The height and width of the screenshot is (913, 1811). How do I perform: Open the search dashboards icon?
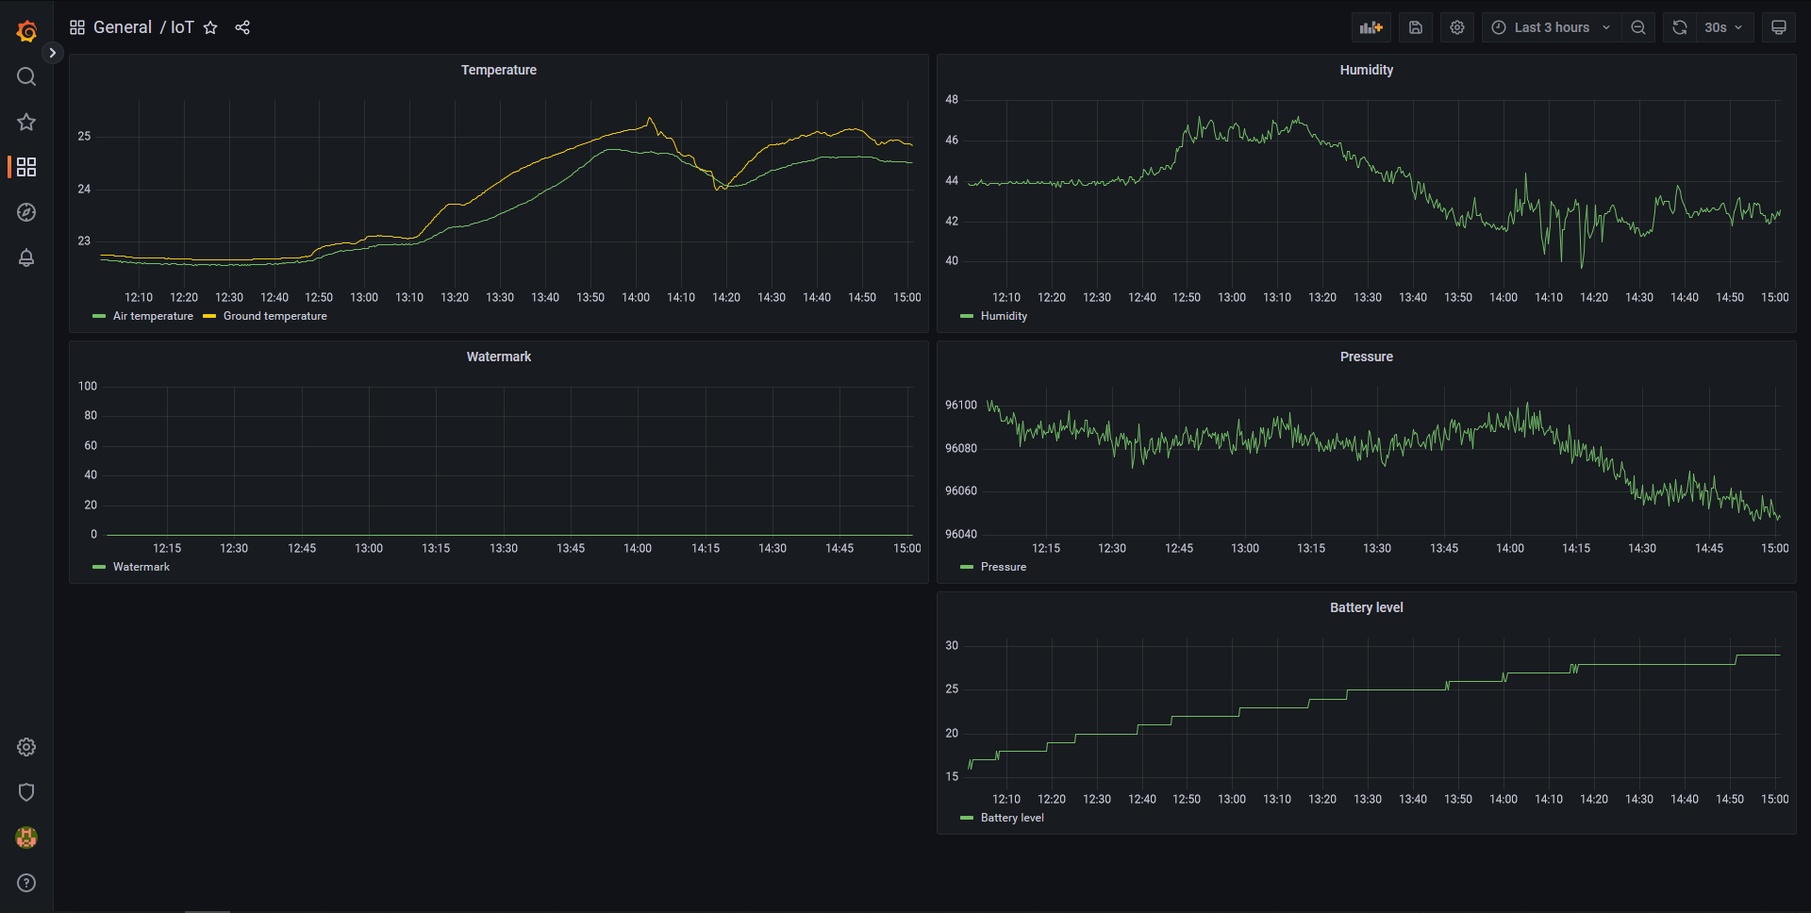[x=26, y=76]
